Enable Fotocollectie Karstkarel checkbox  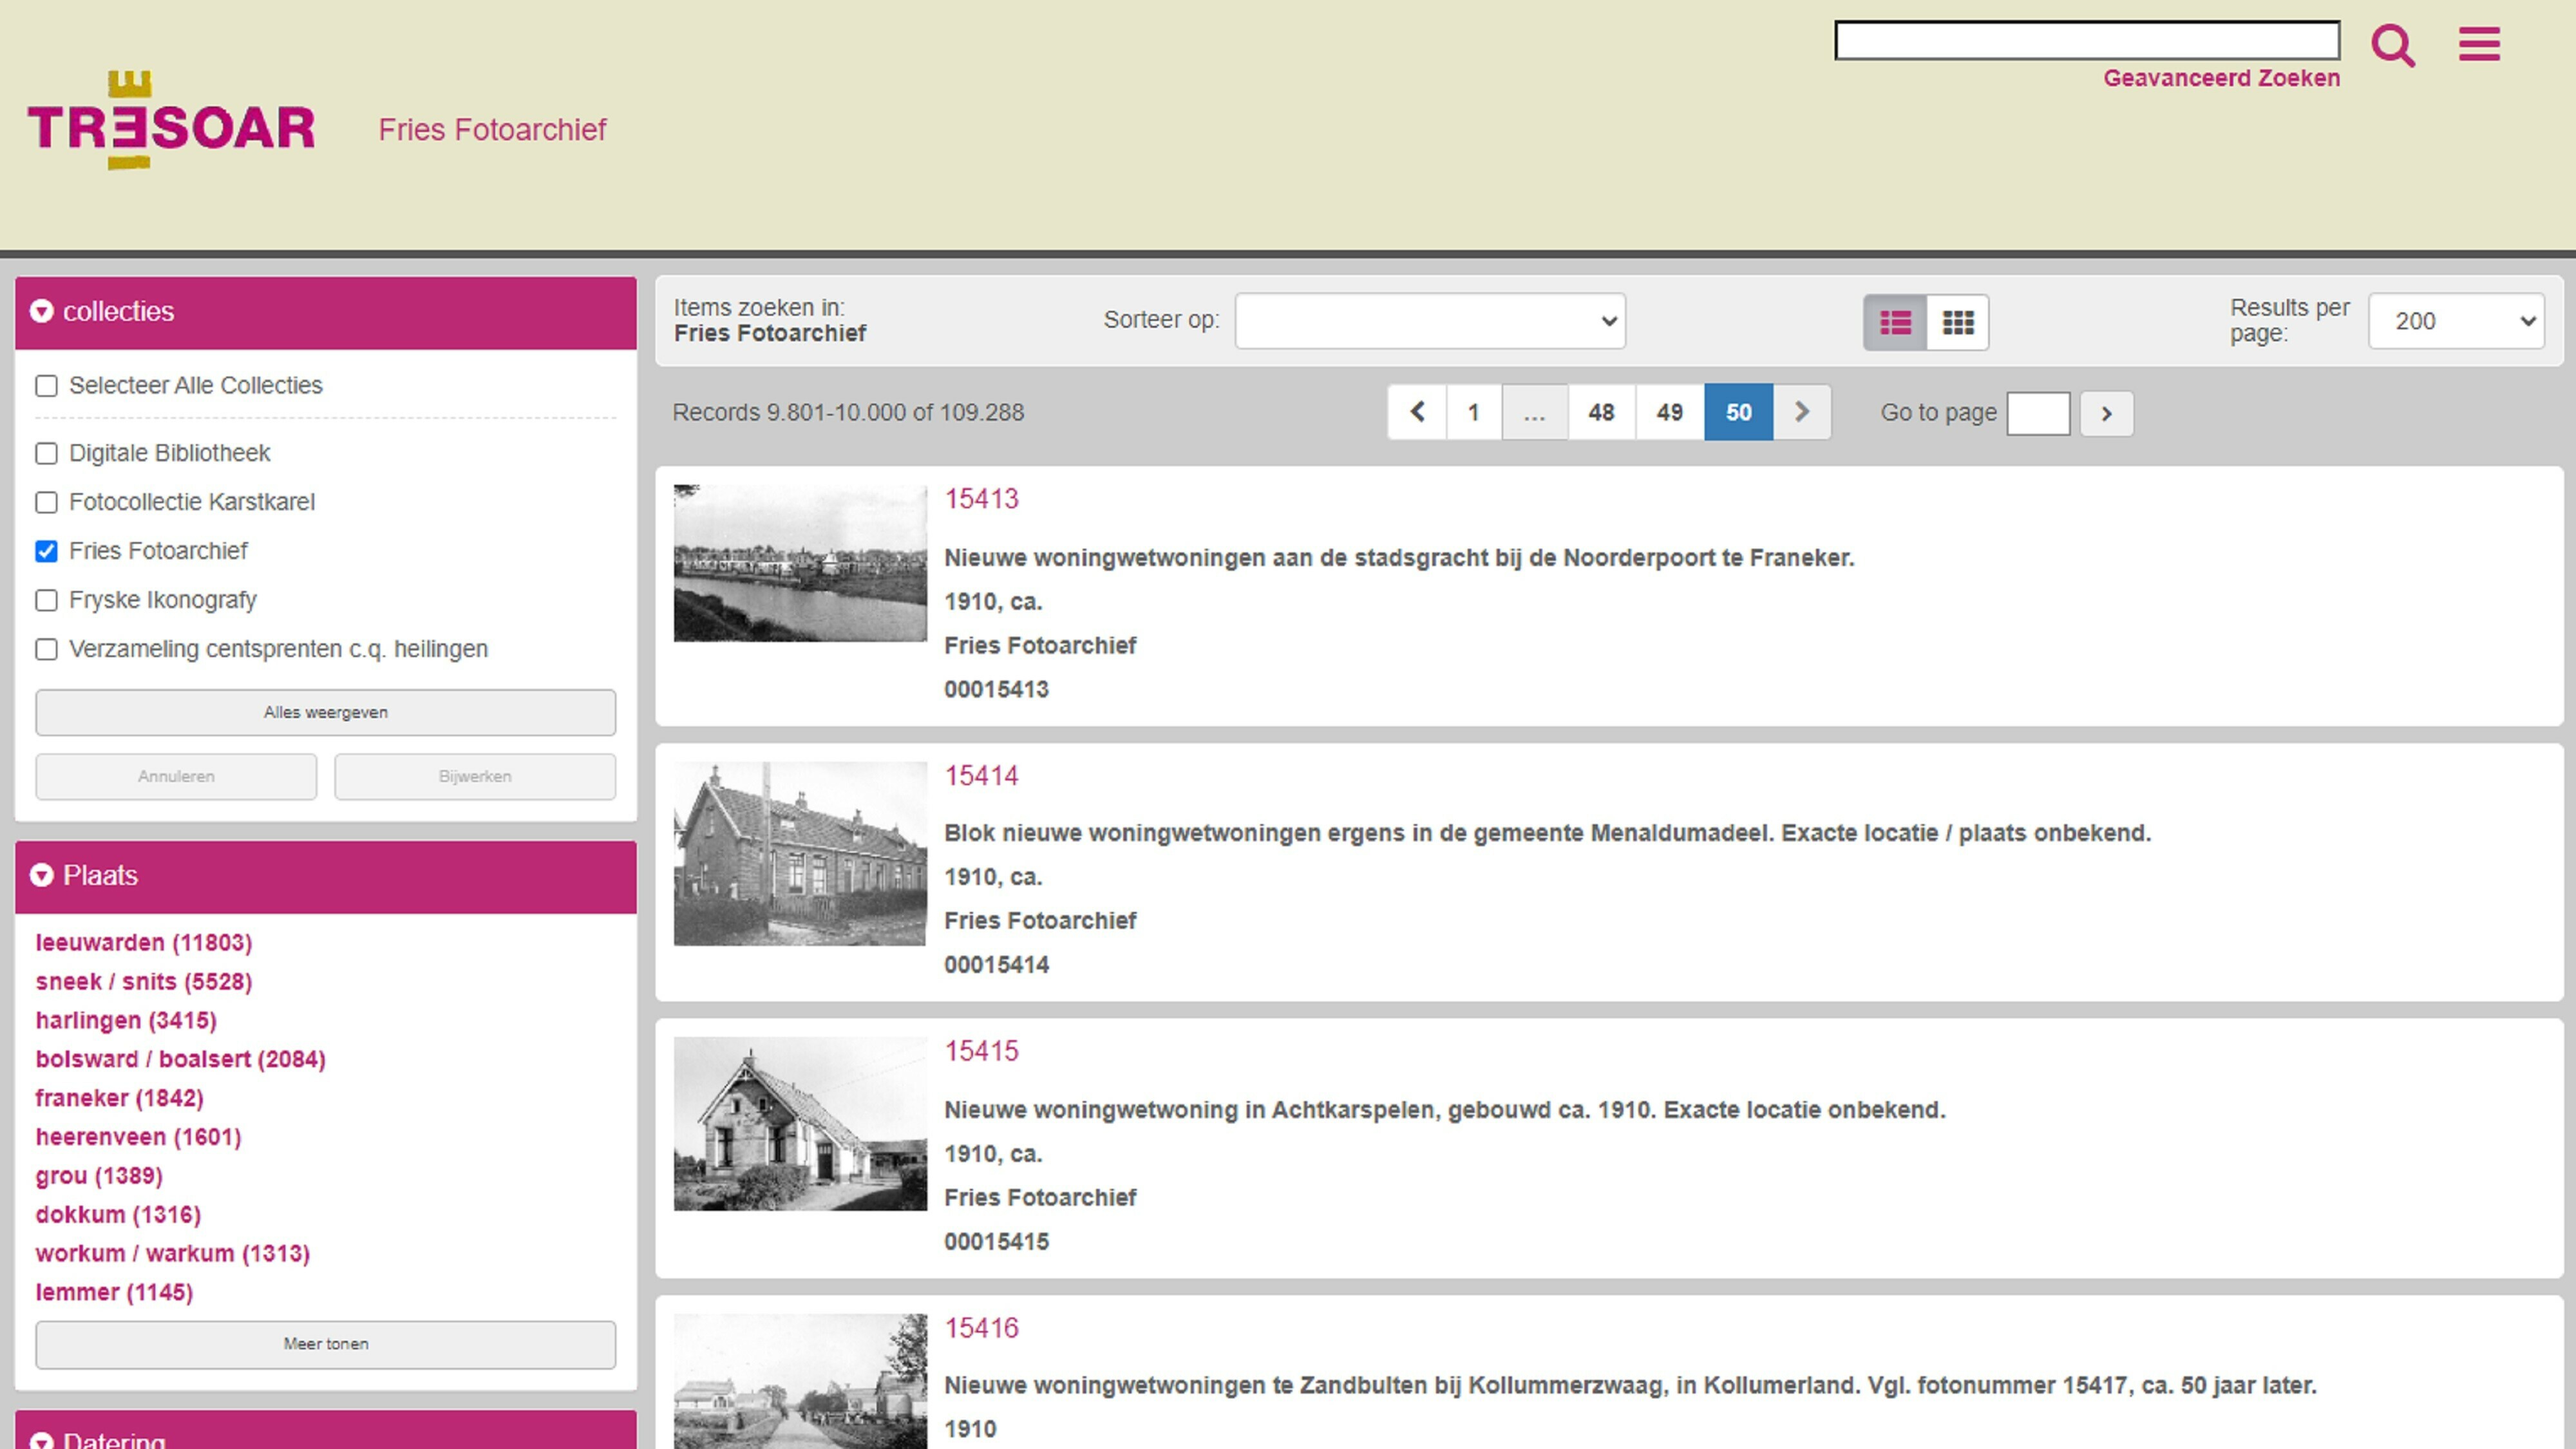pyautogui.click(x=47, y=502)
